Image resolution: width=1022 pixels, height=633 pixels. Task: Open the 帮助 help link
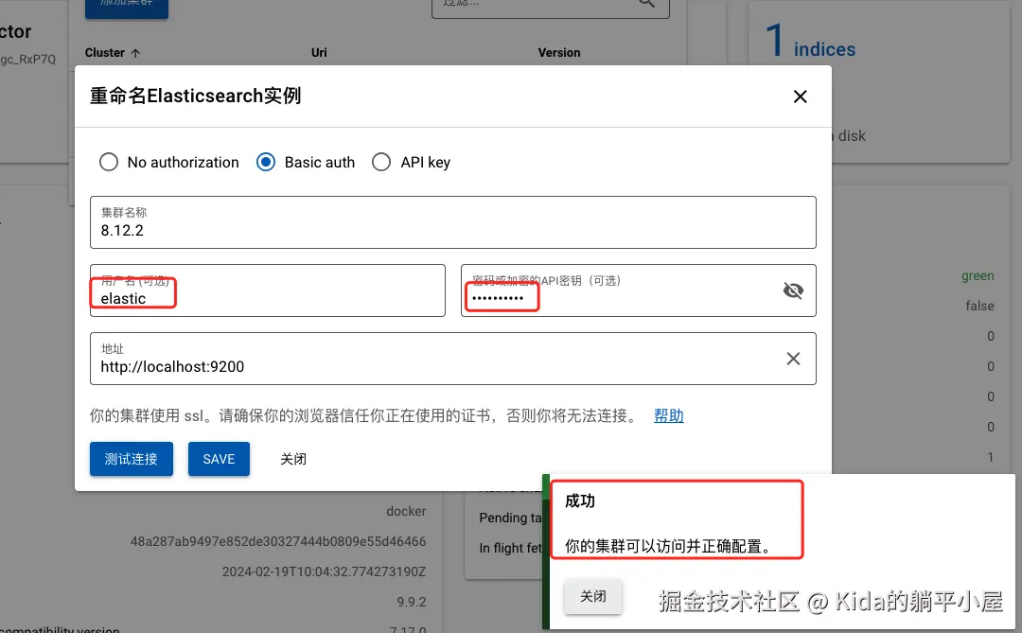pyautogui.click(x=669, y=415)
